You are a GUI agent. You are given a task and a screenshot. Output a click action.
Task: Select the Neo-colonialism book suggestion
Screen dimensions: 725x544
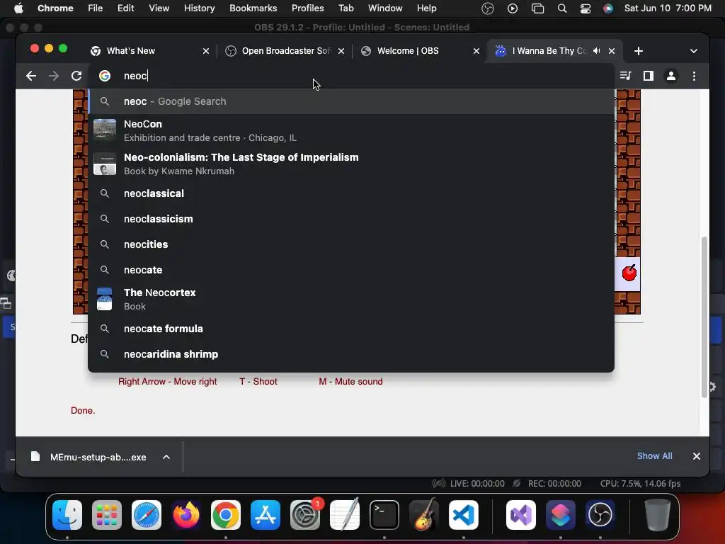tap(351, 164)
